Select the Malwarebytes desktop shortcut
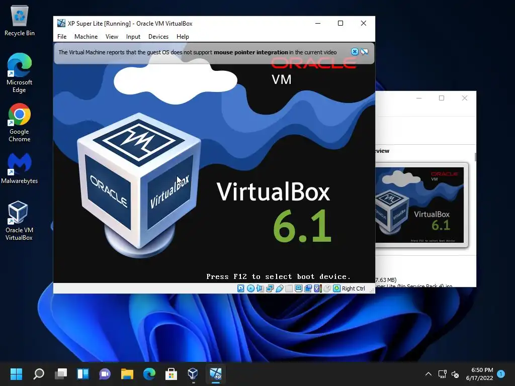This screenshot has width=515, height=386. tap(20, 168)
